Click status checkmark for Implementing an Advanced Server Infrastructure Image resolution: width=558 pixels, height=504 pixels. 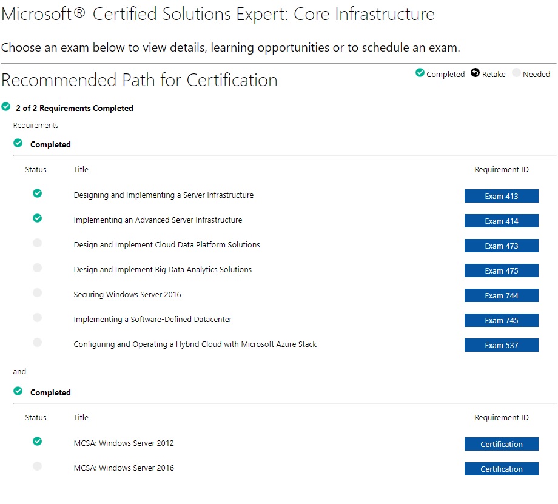(x=38, y=218)
